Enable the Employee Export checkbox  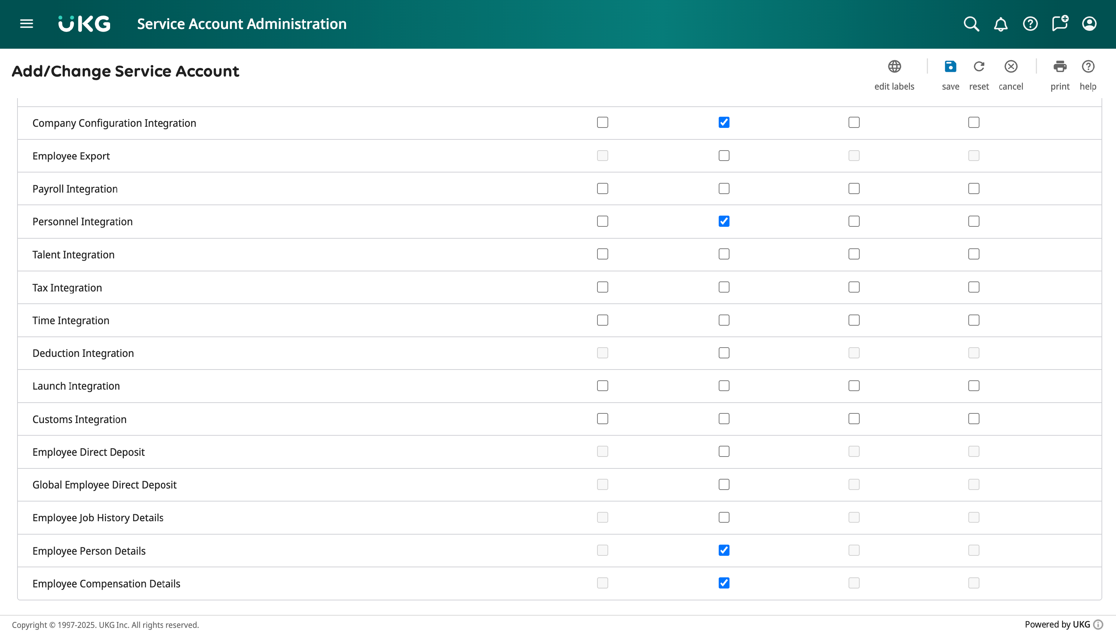(724, 155)
